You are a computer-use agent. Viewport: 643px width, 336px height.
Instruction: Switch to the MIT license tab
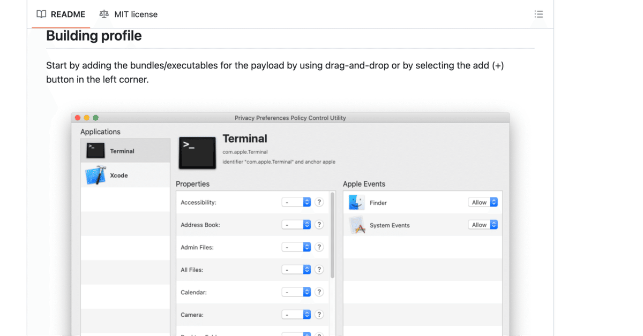coord(129,14)
